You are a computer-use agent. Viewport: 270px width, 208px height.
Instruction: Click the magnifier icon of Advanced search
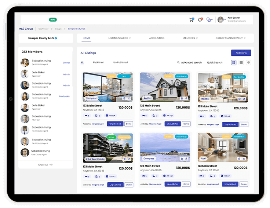click(178, 62)
